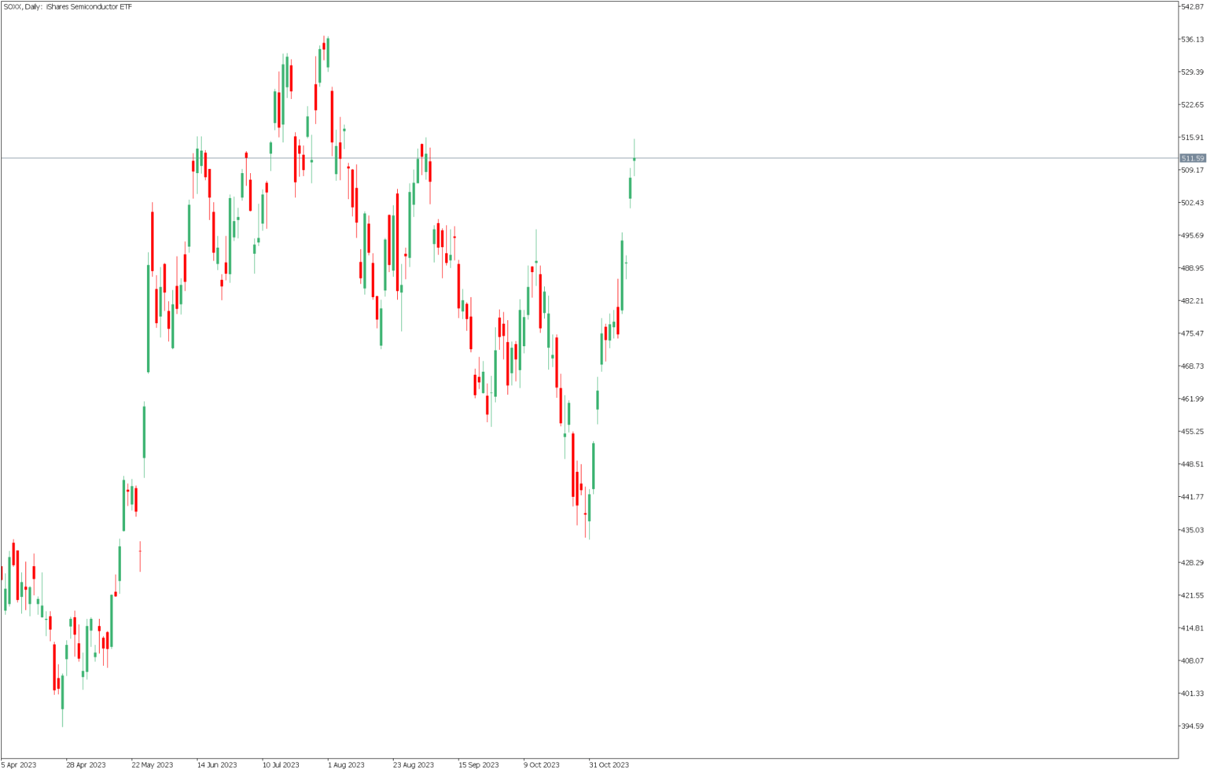The image size is (1214, 772).
Task: Select the 394.59 price level label
Action: (x=1192, y=726)
